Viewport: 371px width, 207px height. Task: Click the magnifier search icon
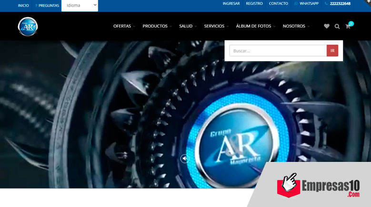coord(337,27)
